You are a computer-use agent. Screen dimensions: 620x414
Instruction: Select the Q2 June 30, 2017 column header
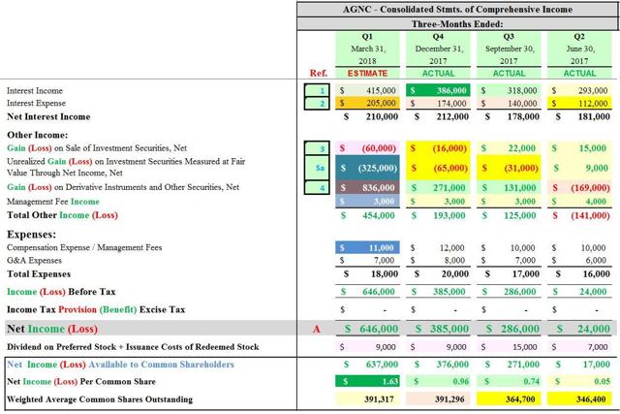coord(579,48)
